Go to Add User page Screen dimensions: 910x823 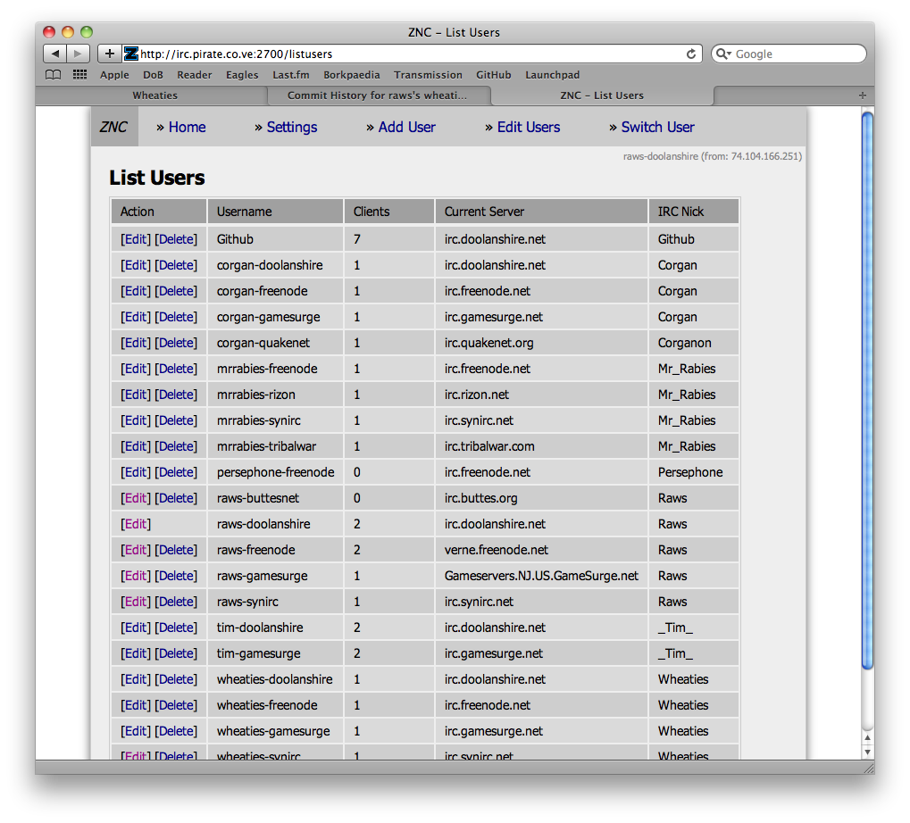[406, 127]
